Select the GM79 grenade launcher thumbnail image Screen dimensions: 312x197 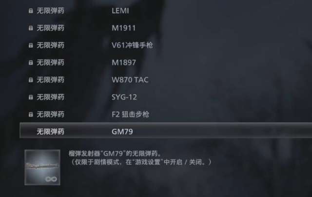tap(42, 167)
